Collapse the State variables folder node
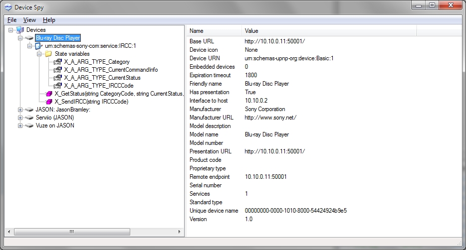Screen dimensions: 466x250 coord(39,54)
